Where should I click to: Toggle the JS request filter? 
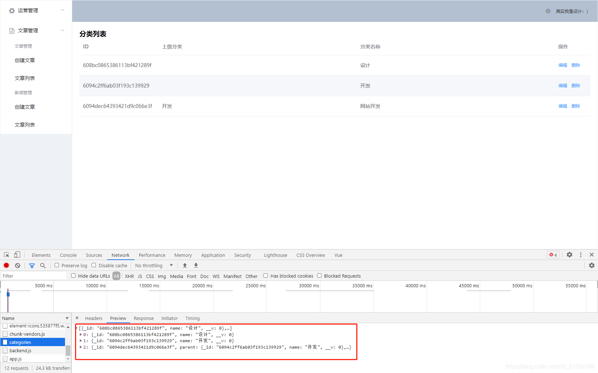tap(140, 276)
